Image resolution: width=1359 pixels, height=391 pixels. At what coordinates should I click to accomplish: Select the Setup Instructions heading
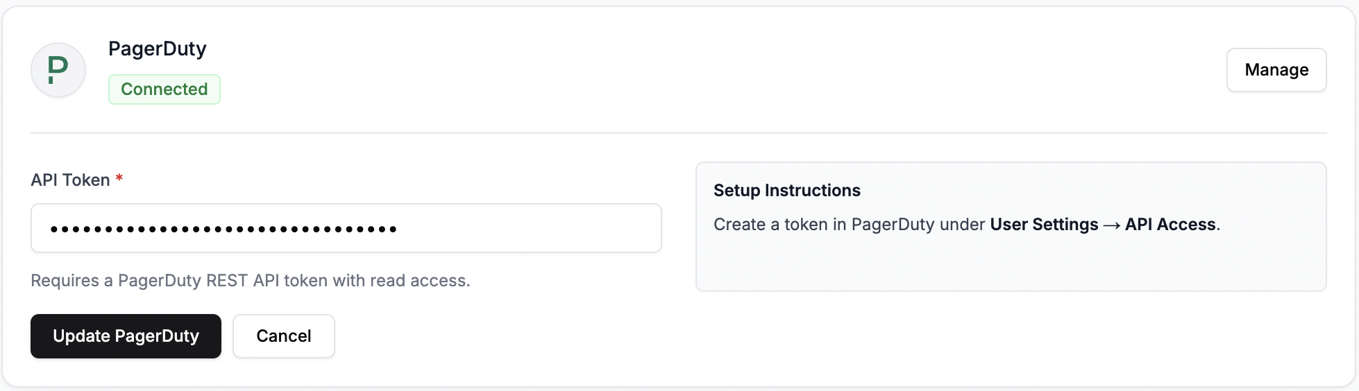786,191
